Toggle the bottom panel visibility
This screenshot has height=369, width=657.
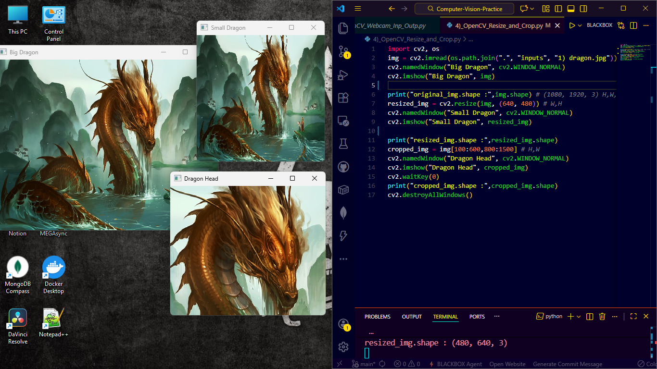(571, 9)
